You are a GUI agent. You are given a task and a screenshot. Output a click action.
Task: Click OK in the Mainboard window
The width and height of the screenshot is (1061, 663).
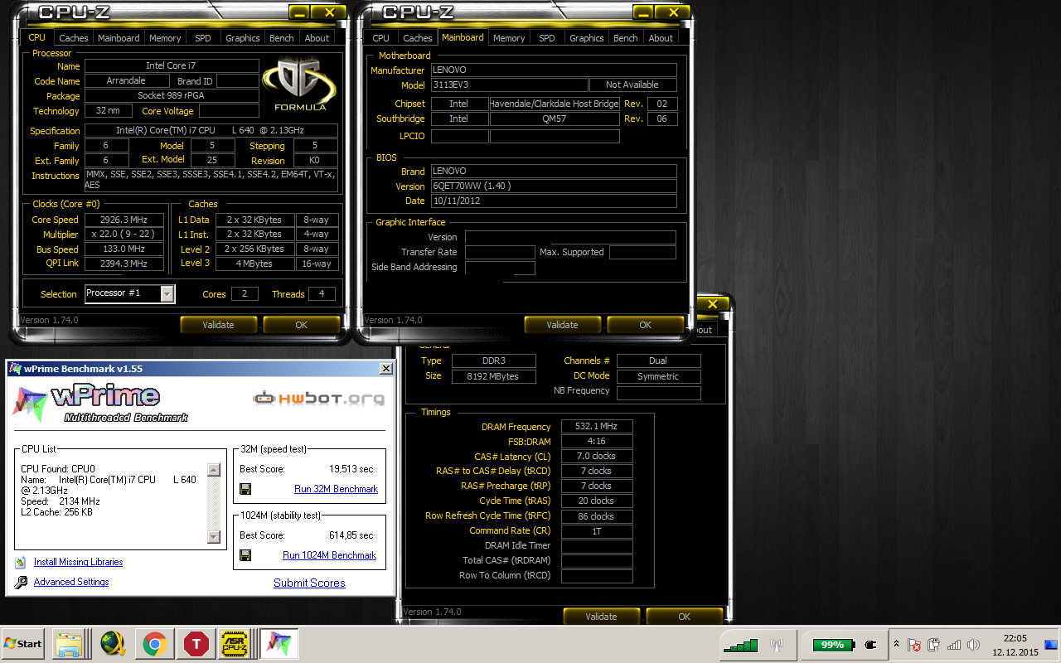tap(645, 325)
